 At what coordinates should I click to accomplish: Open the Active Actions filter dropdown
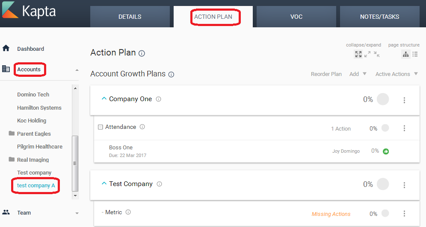coord(396,74)
